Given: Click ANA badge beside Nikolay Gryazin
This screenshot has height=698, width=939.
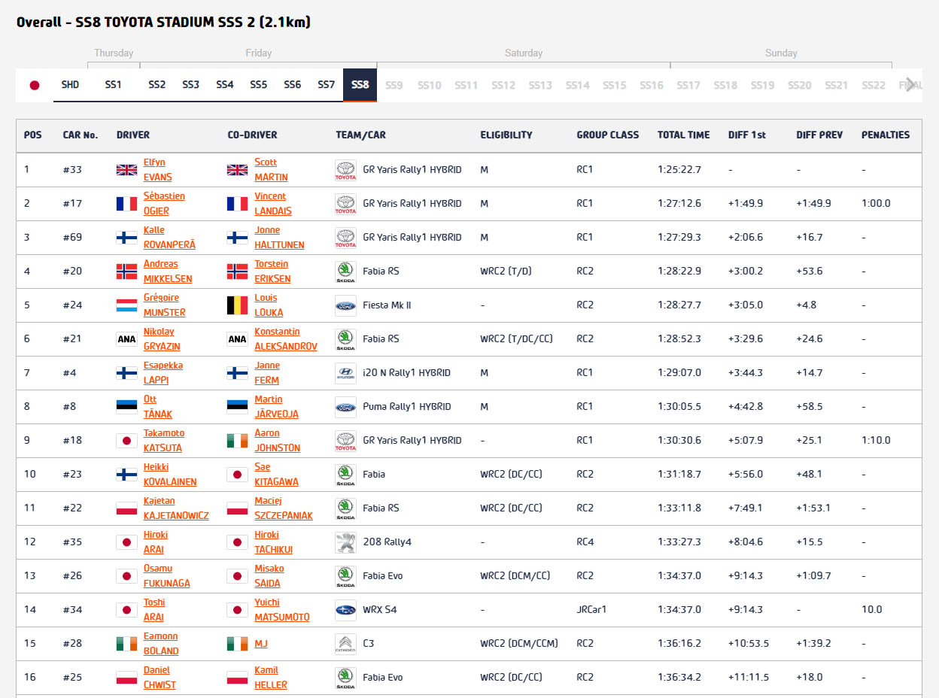Looking at the screenshot, I should click(x=126, y=339).
